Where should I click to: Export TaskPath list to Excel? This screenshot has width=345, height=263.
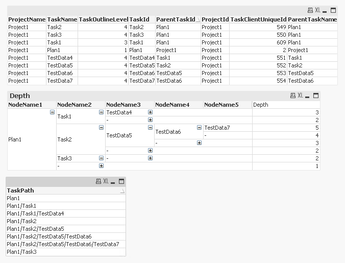point(106,181)
